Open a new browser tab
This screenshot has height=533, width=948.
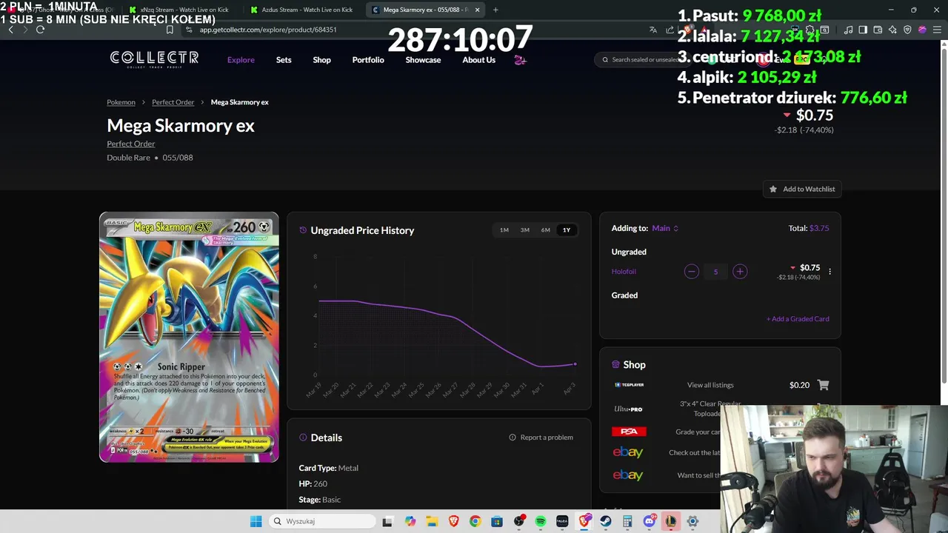(x=495, y=10)
